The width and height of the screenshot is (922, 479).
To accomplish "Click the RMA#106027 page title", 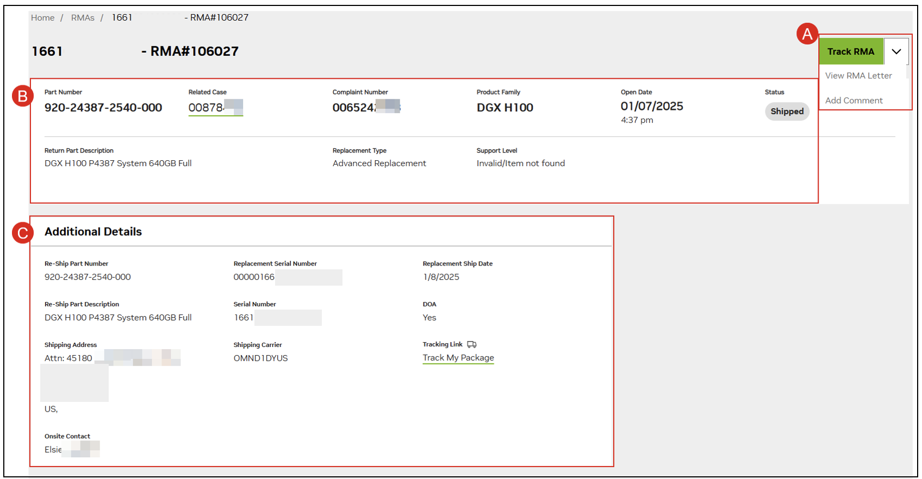I will click(195, 52).
